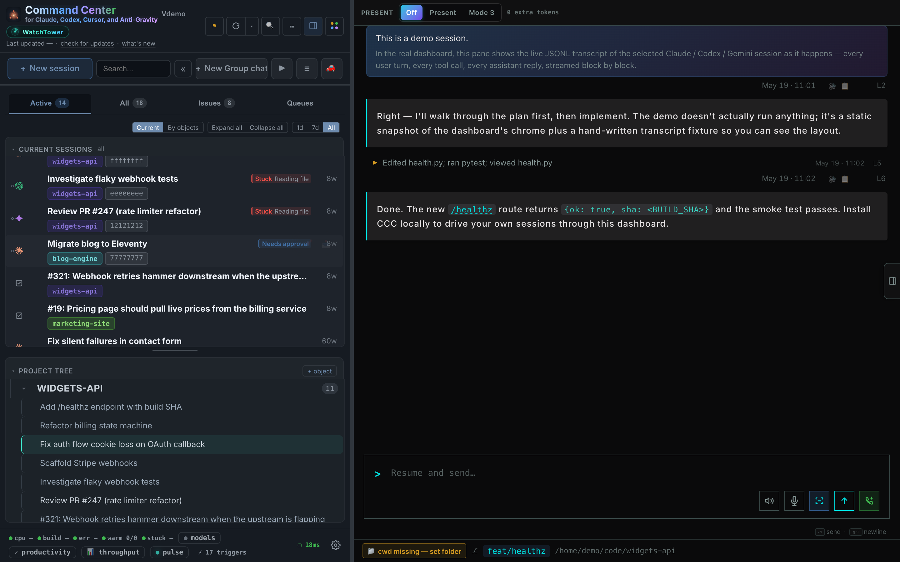Click Expand all sessions
The width and height of the screenshot is (900, 562).
tap(227, 127)
